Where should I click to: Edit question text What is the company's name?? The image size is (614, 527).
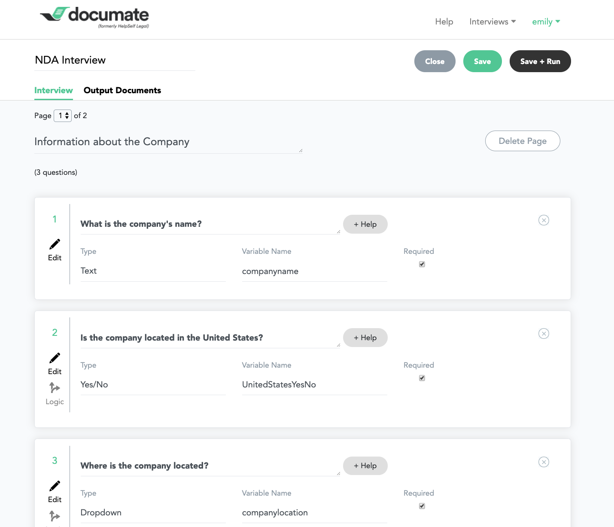pyautogui.click(x=210, y=224)
